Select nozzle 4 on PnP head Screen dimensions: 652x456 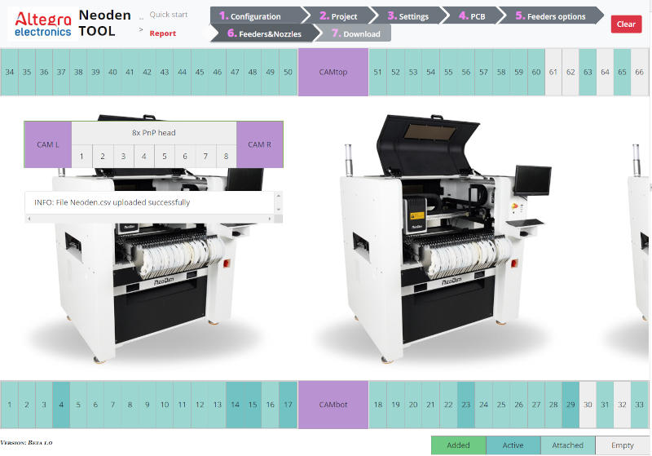pos(143,157)
